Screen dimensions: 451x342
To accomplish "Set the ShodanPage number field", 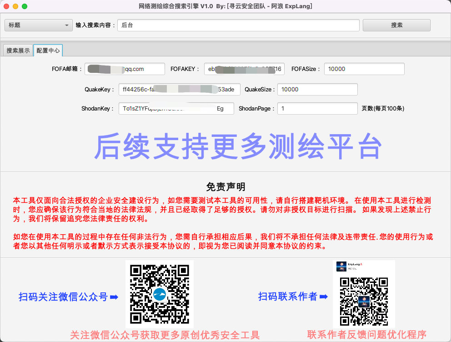I will 317,108.
